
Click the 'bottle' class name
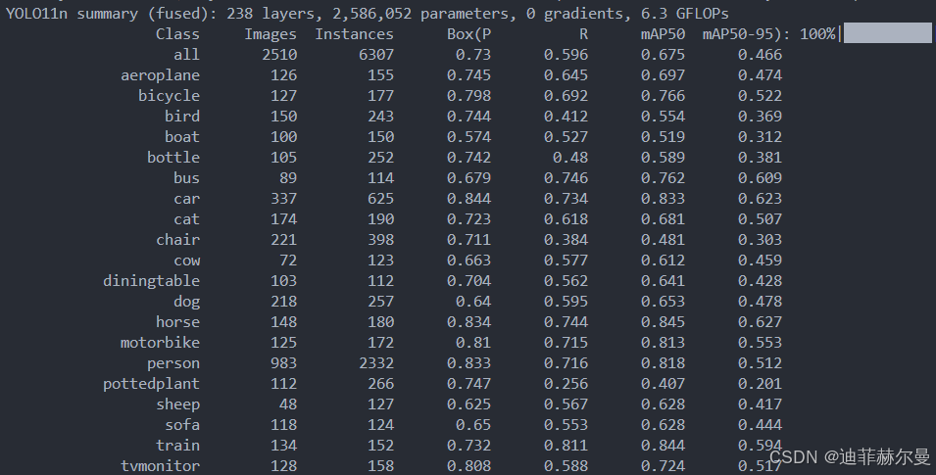click(173, 157)
